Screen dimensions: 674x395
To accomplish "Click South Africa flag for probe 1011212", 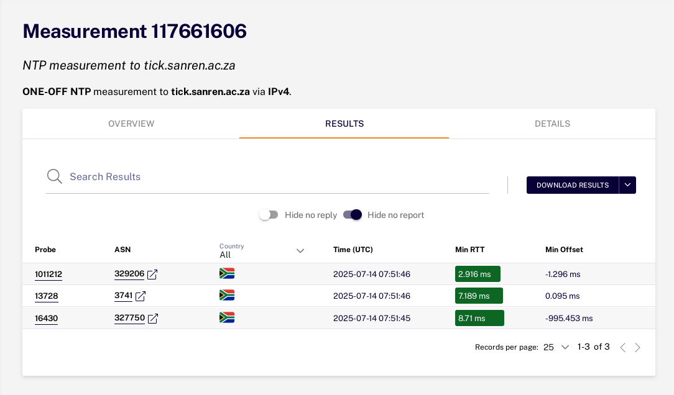I will click(x=226, y=273).
